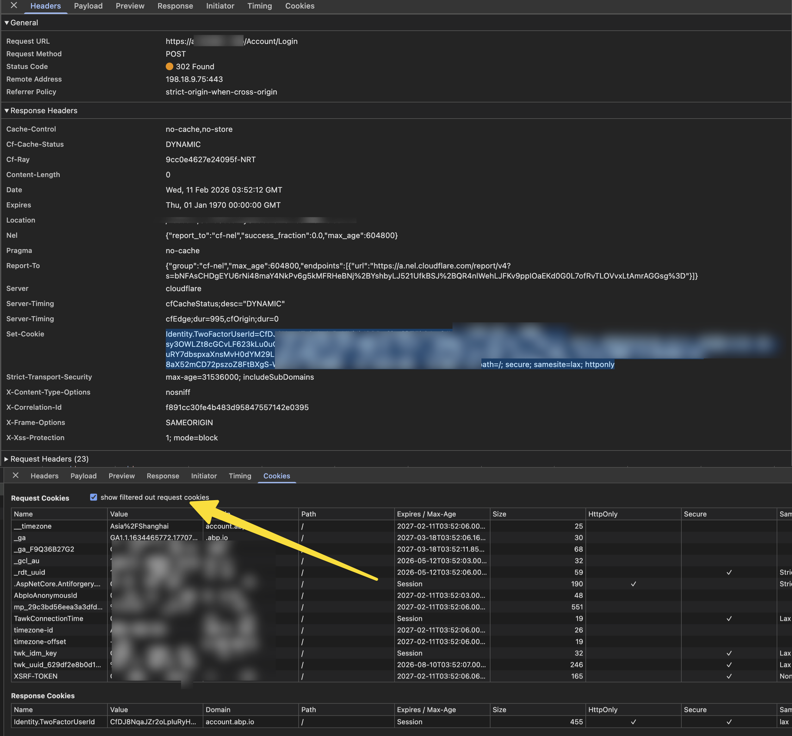
Task: Open Initiator tab in lower panel
Action: click(x=204, y=476)
